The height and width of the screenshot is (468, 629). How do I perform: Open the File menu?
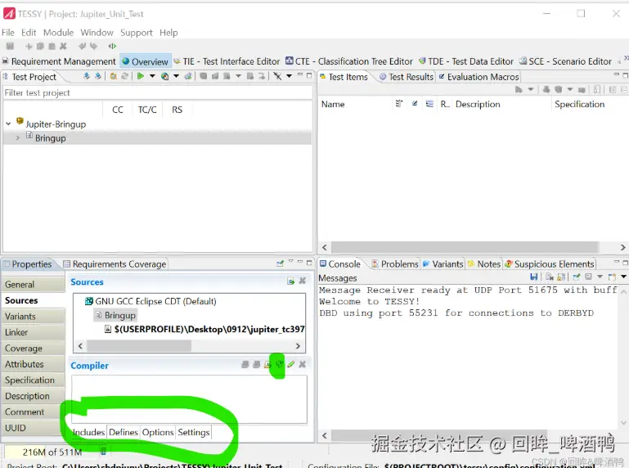click(8, 33)
